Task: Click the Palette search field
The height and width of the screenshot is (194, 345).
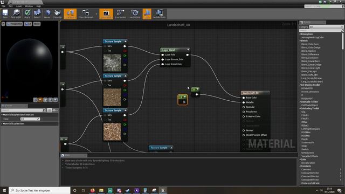Action: [x=320, y=31]
